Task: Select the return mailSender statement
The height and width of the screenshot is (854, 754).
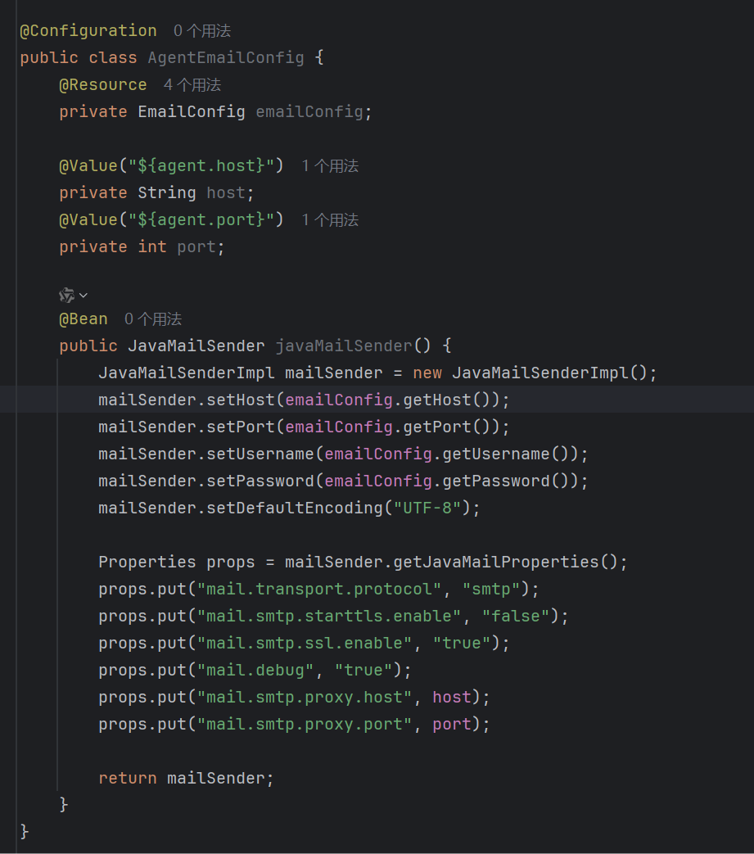Action: coord(185,778)
